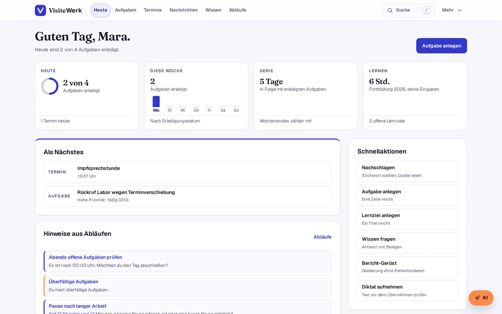Screen dimensions: 502x314
Task: Click the Aufgabe anlegen primary button
Action: click(x=442, y=46)
